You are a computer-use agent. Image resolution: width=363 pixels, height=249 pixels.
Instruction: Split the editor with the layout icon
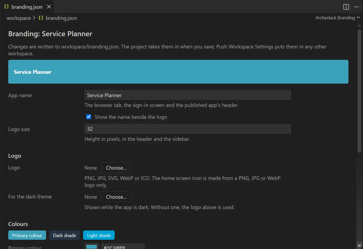[x=346, y=7]
